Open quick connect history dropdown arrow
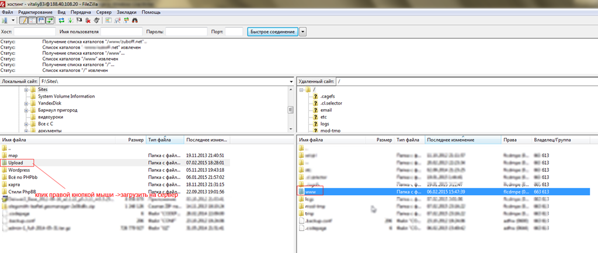The width and height of the screenshot is (598, 253). click(303, 32)
